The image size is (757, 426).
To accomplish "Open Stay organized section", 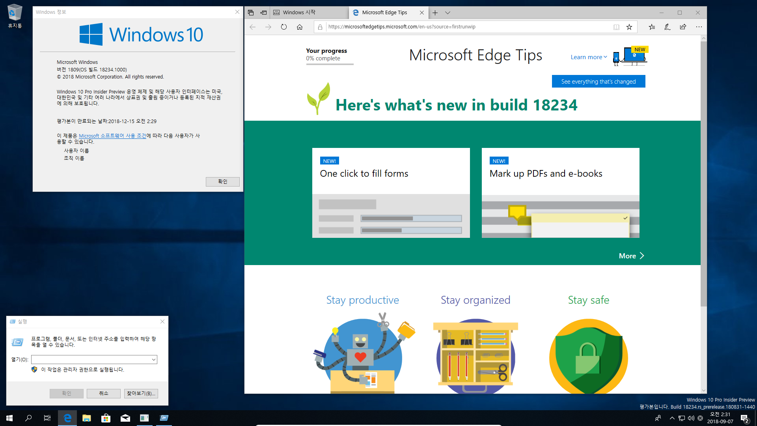I will tap(475, 300).
